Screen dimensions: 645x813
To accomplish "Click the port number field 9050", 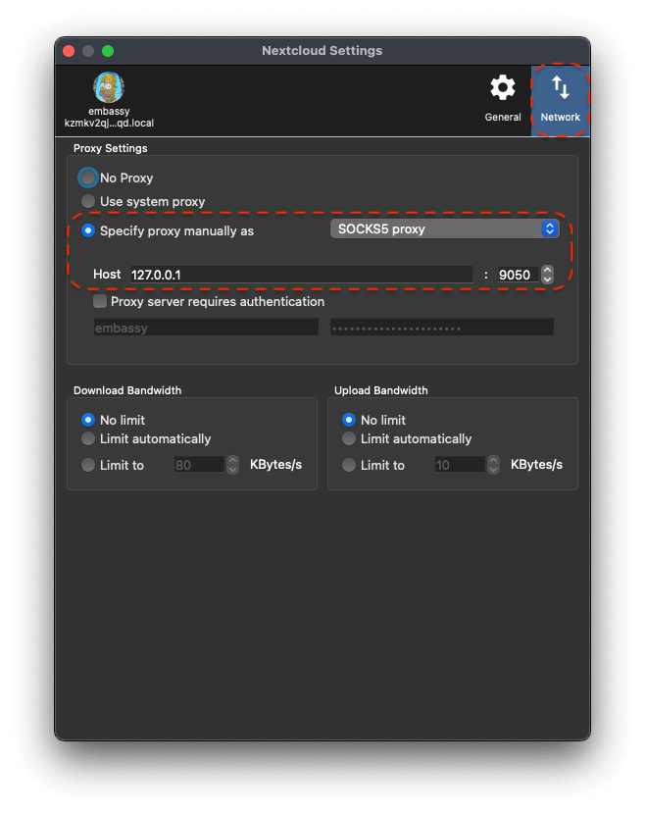I will pyautogui.click(x=517, y=275).
